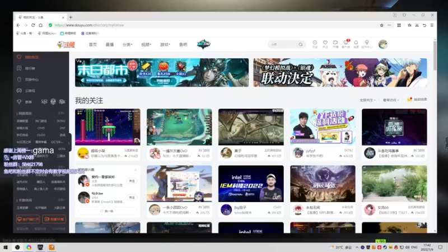The height and width of the screenshot is (252, 448).
Task: Open the Windows Start menu
Action: (6, 247)
